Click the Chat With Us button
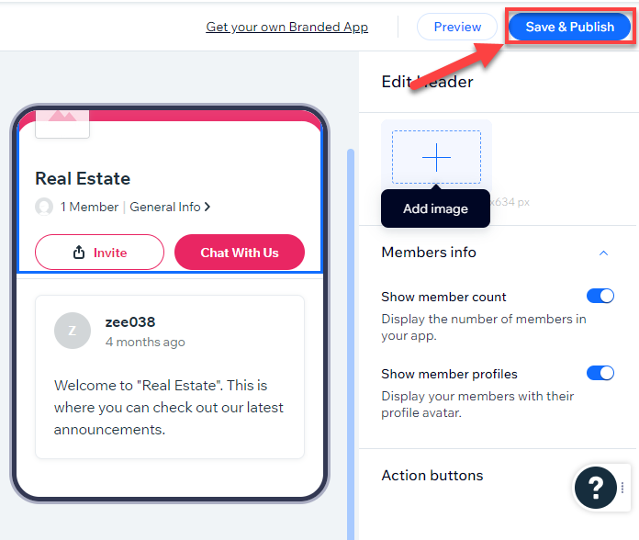 (x=240, y=253)
